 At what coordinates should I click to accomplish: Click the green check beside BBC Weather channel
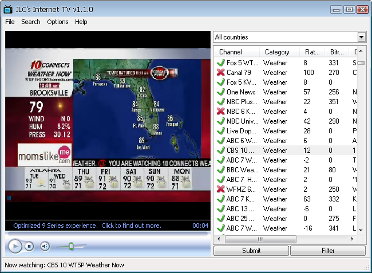(x=221, y=169)
